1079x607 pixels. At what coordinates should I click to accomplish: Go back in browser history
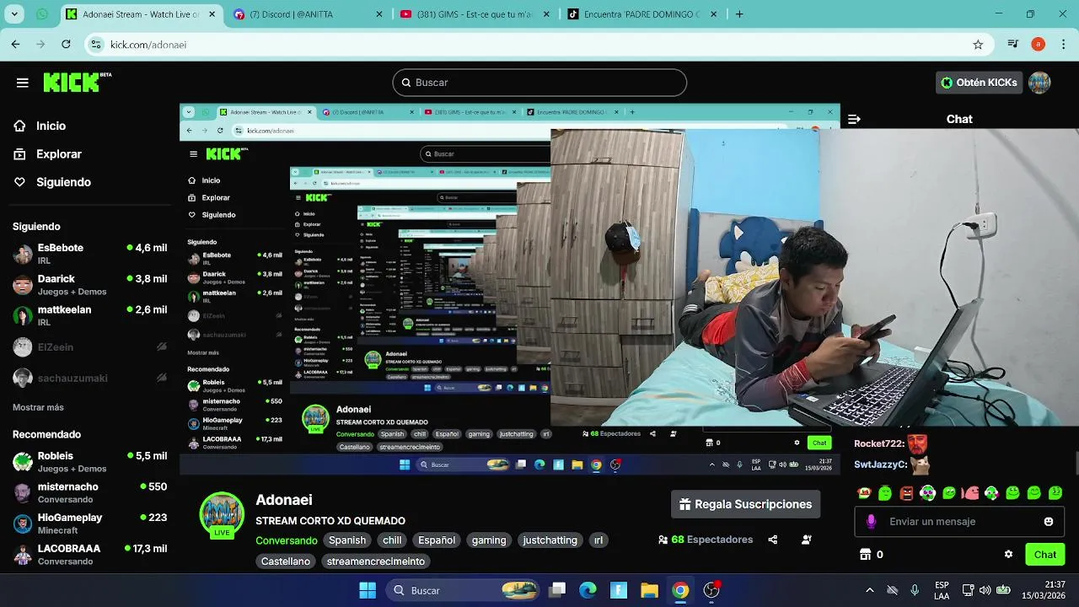(15, 45)
